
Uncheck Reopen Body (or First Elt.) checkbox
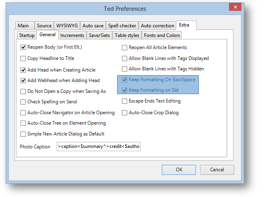23,47
